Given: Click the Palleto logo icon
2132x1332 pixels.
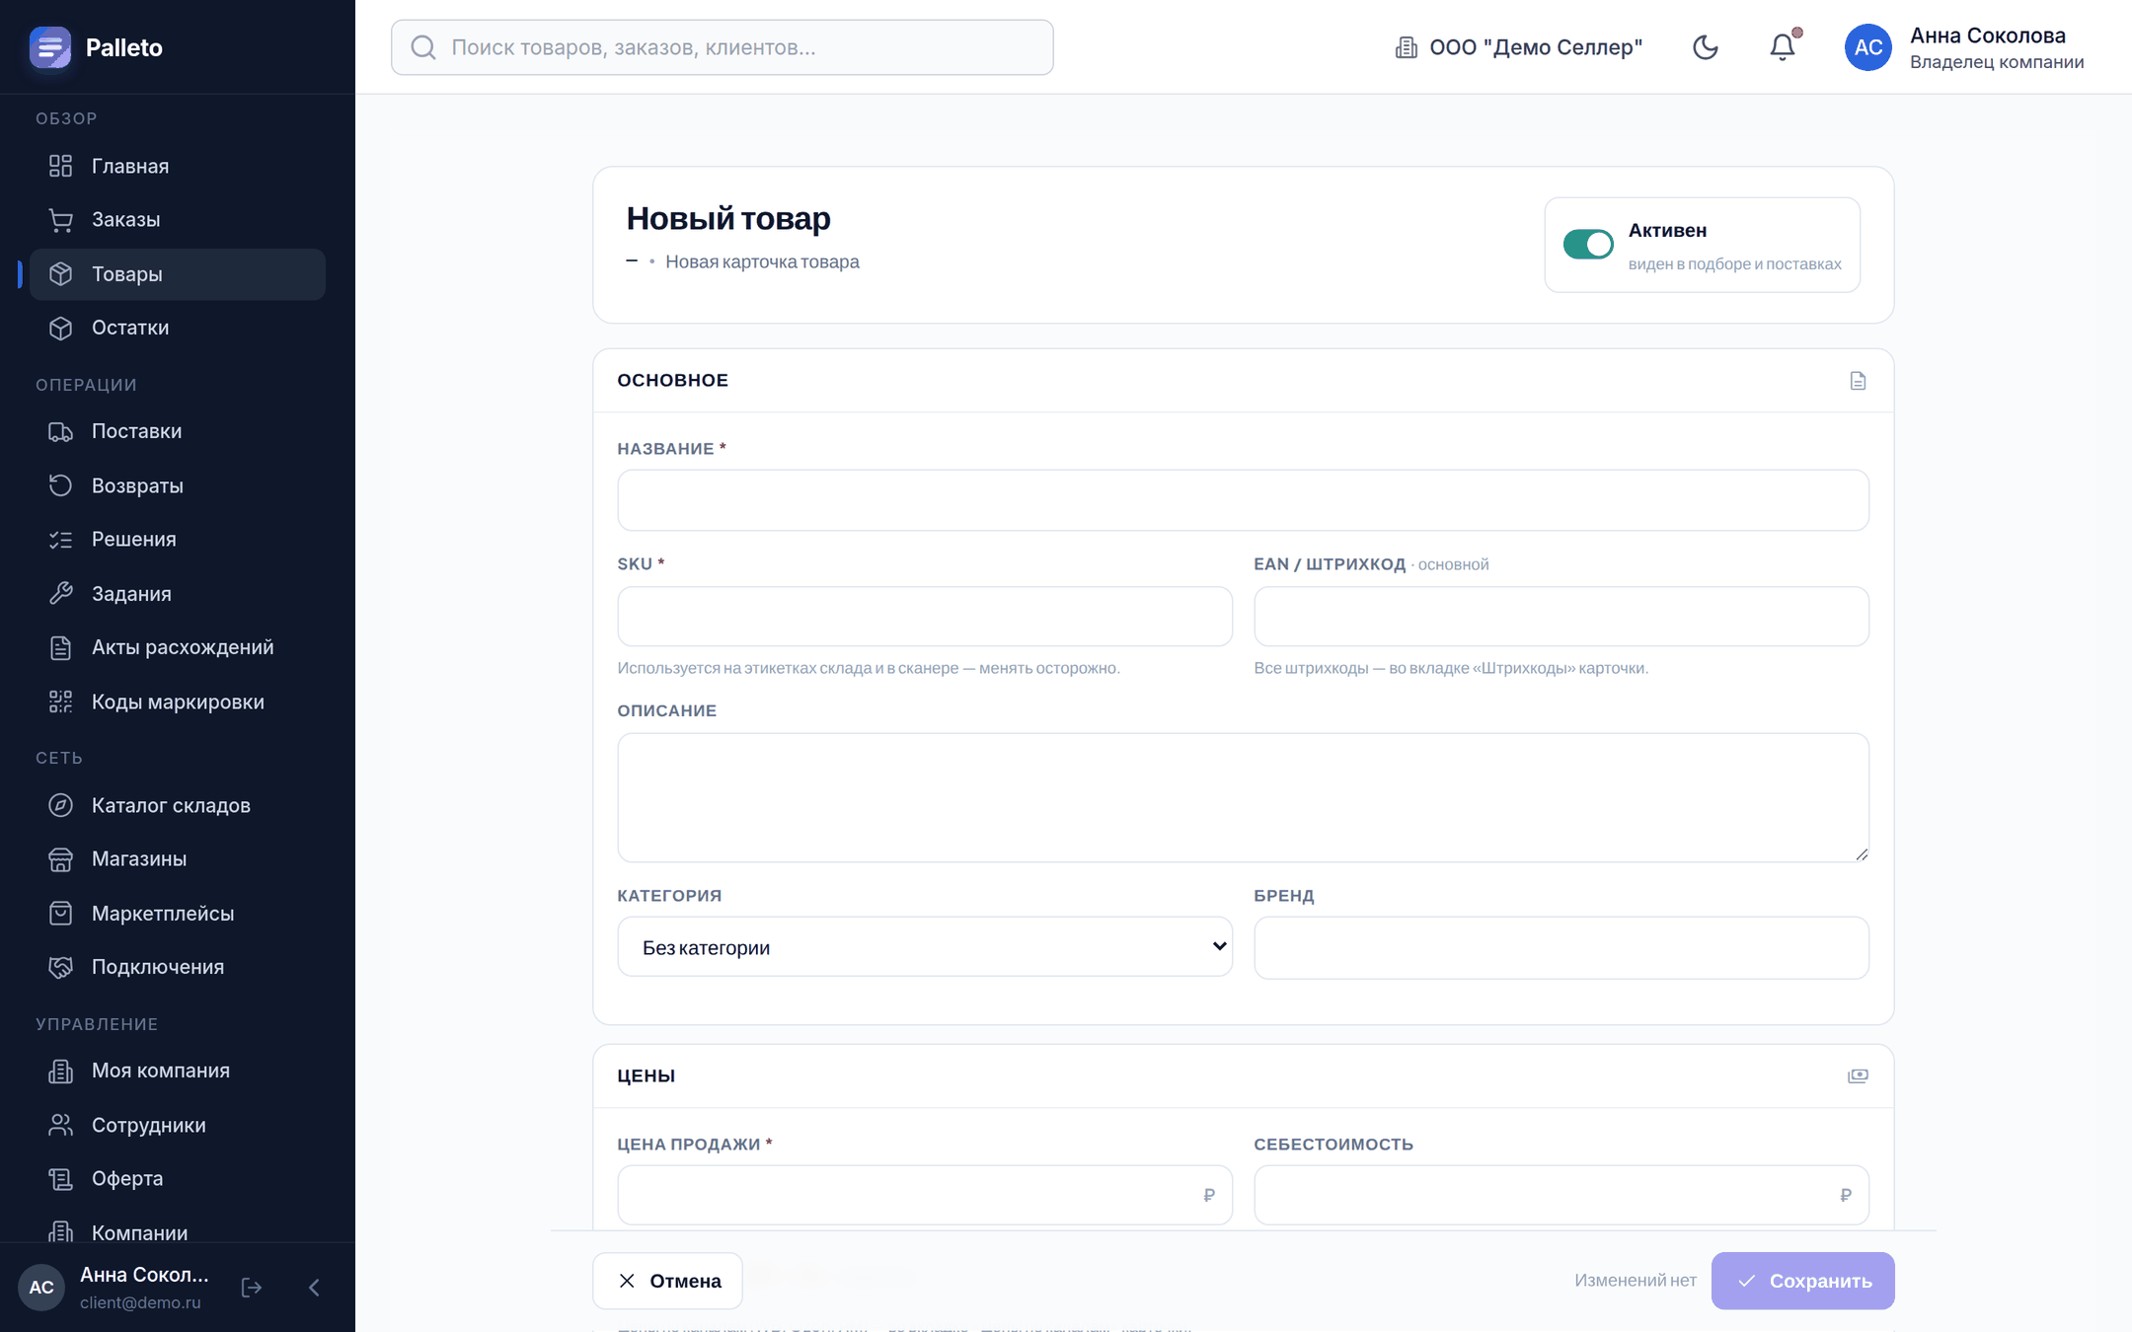Looking at the screenshot, I should (50, 47).
